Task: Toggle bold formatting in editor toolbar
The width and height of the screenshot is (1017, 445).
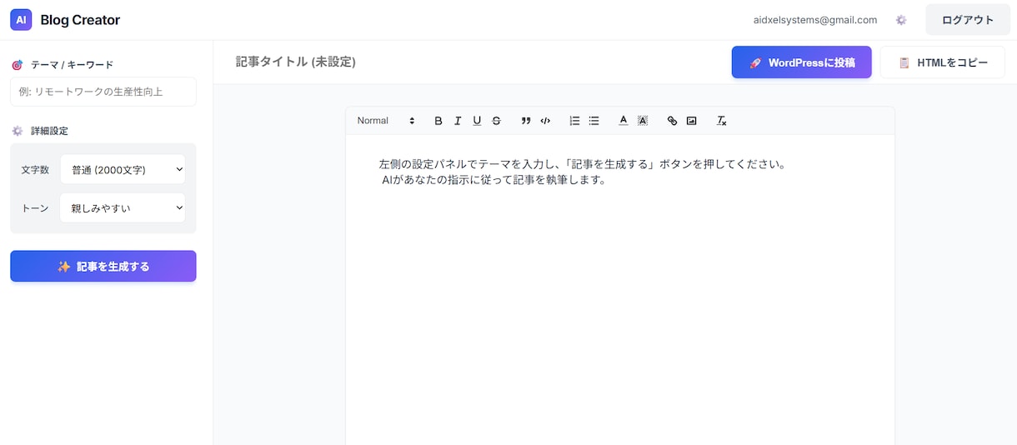Action: click(x=438, y=121)
